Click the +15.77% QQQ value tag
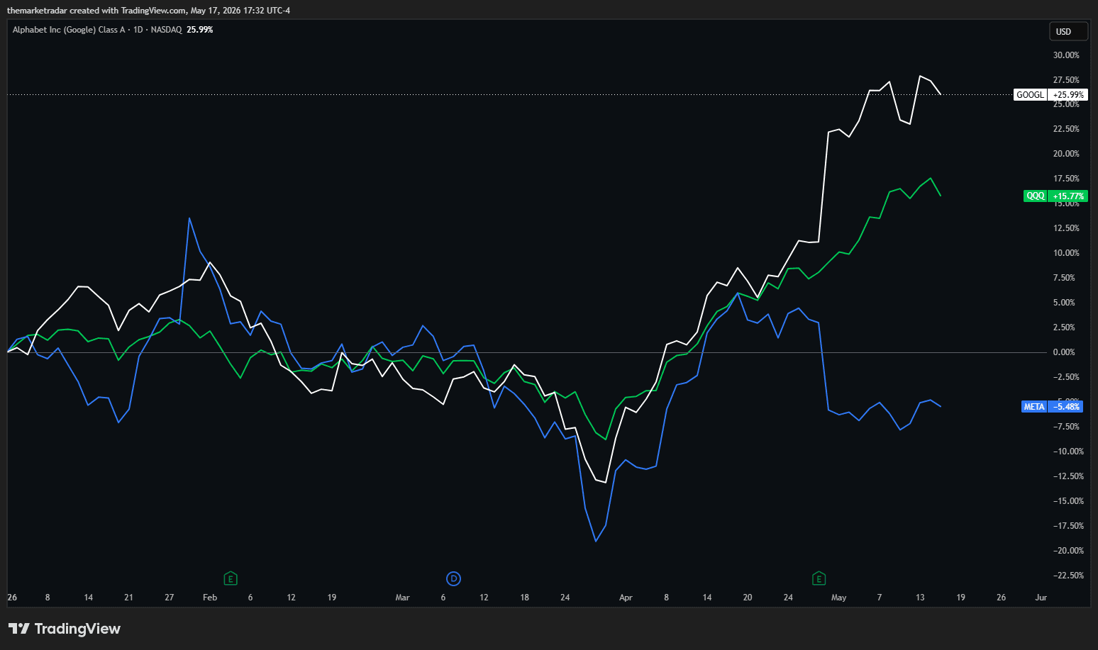 coord(1068,196)
